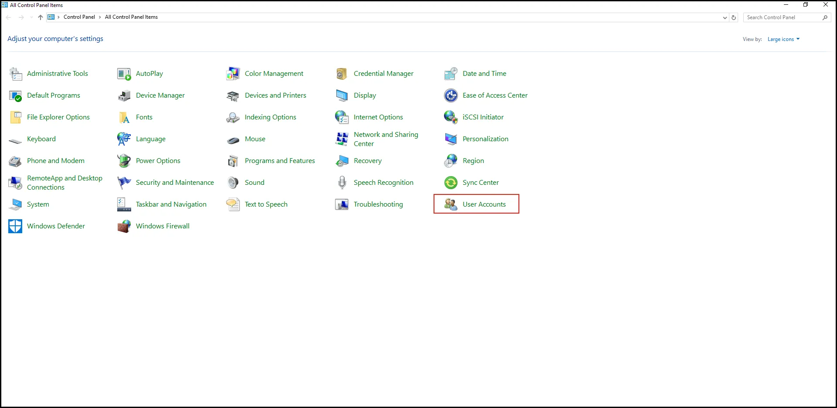This screenshot has width=837, height=408.
Task: Click the Windows Firewall brick wall icon
Action: point(124,226)
